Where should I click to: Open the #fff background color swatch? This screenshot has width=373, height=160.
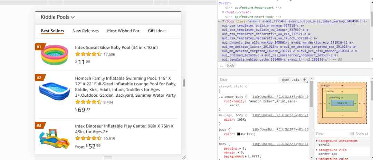click(x=250, y=157)
